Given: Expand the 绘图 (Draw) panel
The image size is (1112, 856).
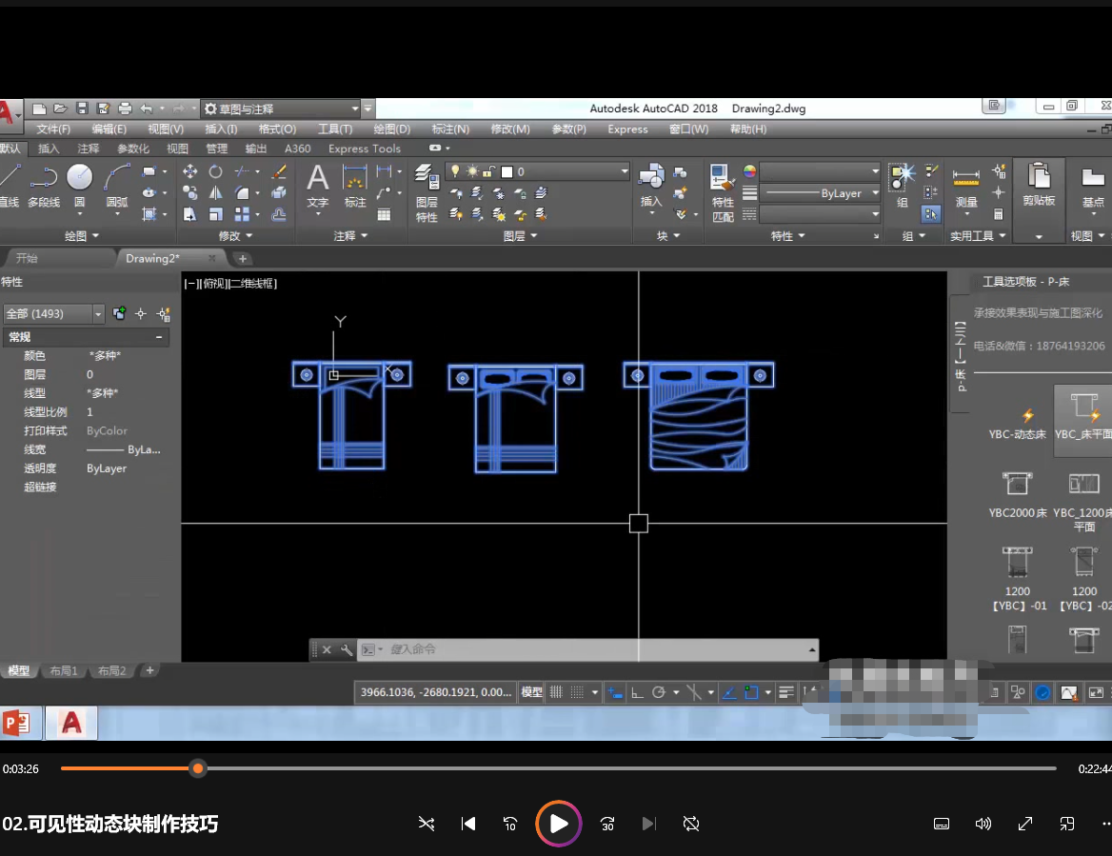Looking at the screenshot, I should point(82,235).
